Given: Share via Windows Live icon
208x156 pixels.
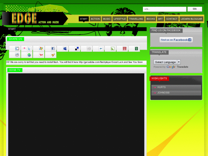Looking at the screenshot, I should 41,49.
